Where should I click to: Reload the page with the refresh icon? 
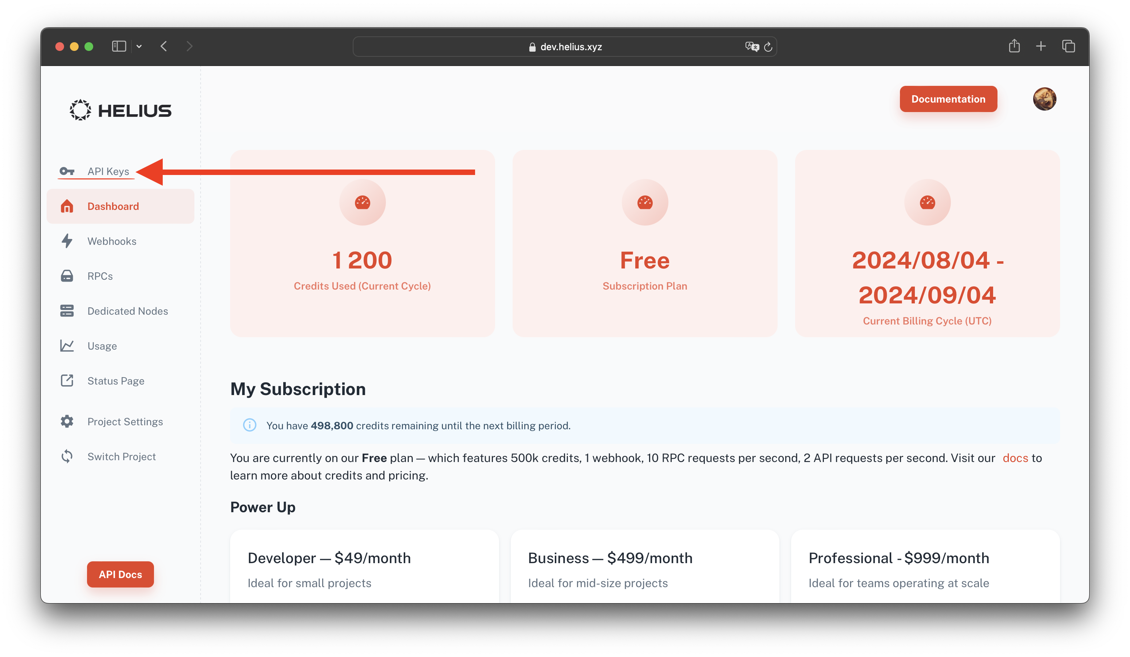coord(768,47)
